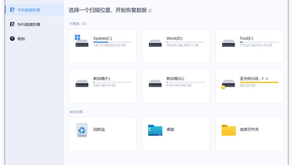Click the 选择文件夹 label
The height and width of the screenshot is (165, 293).
click(249, 129)
